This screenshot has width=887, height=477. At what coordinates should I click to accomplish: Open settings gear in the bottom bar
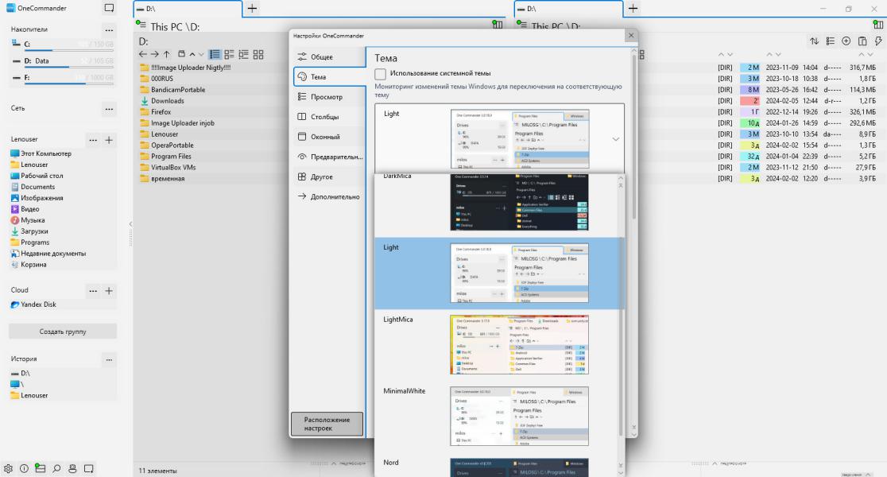8,468
